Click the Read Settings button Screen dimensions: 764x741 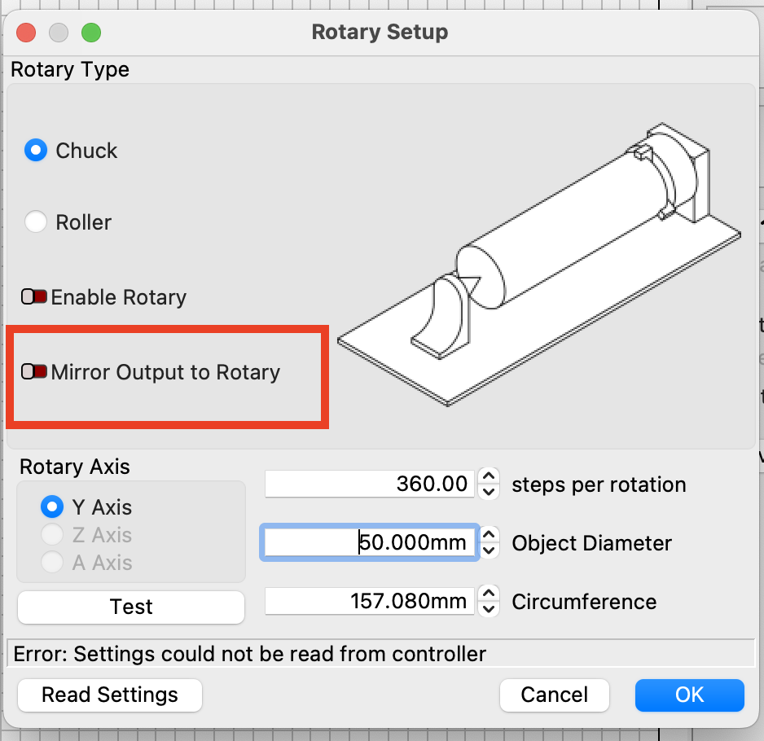[110, 695]
